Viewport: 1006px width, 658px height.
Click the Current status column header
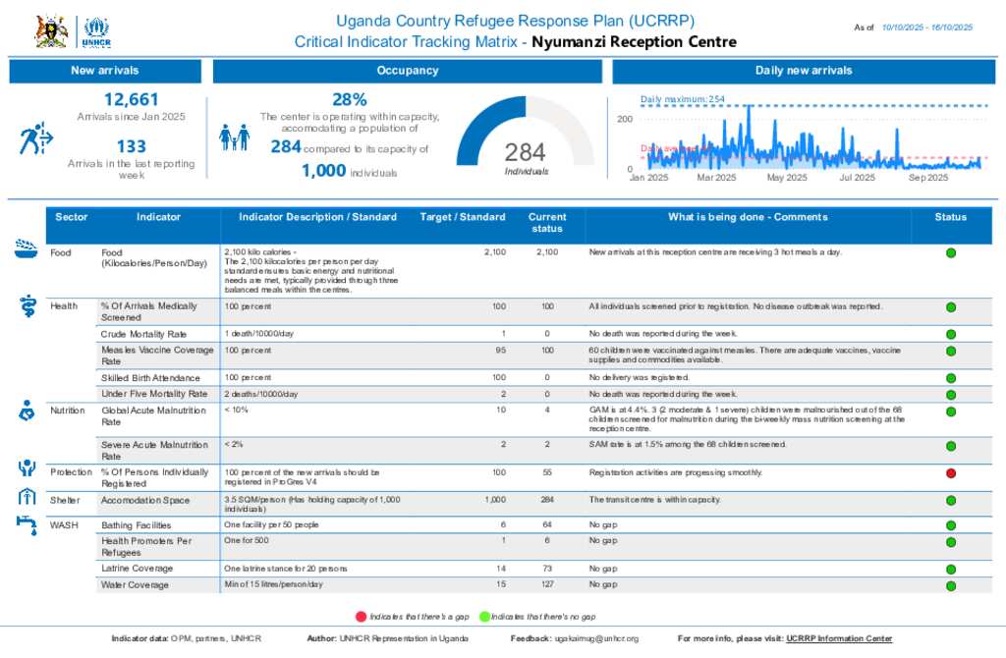click(x=547, y=223)
